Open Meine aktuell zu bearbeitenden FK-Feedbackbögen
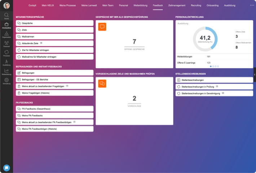 point(54,122)
